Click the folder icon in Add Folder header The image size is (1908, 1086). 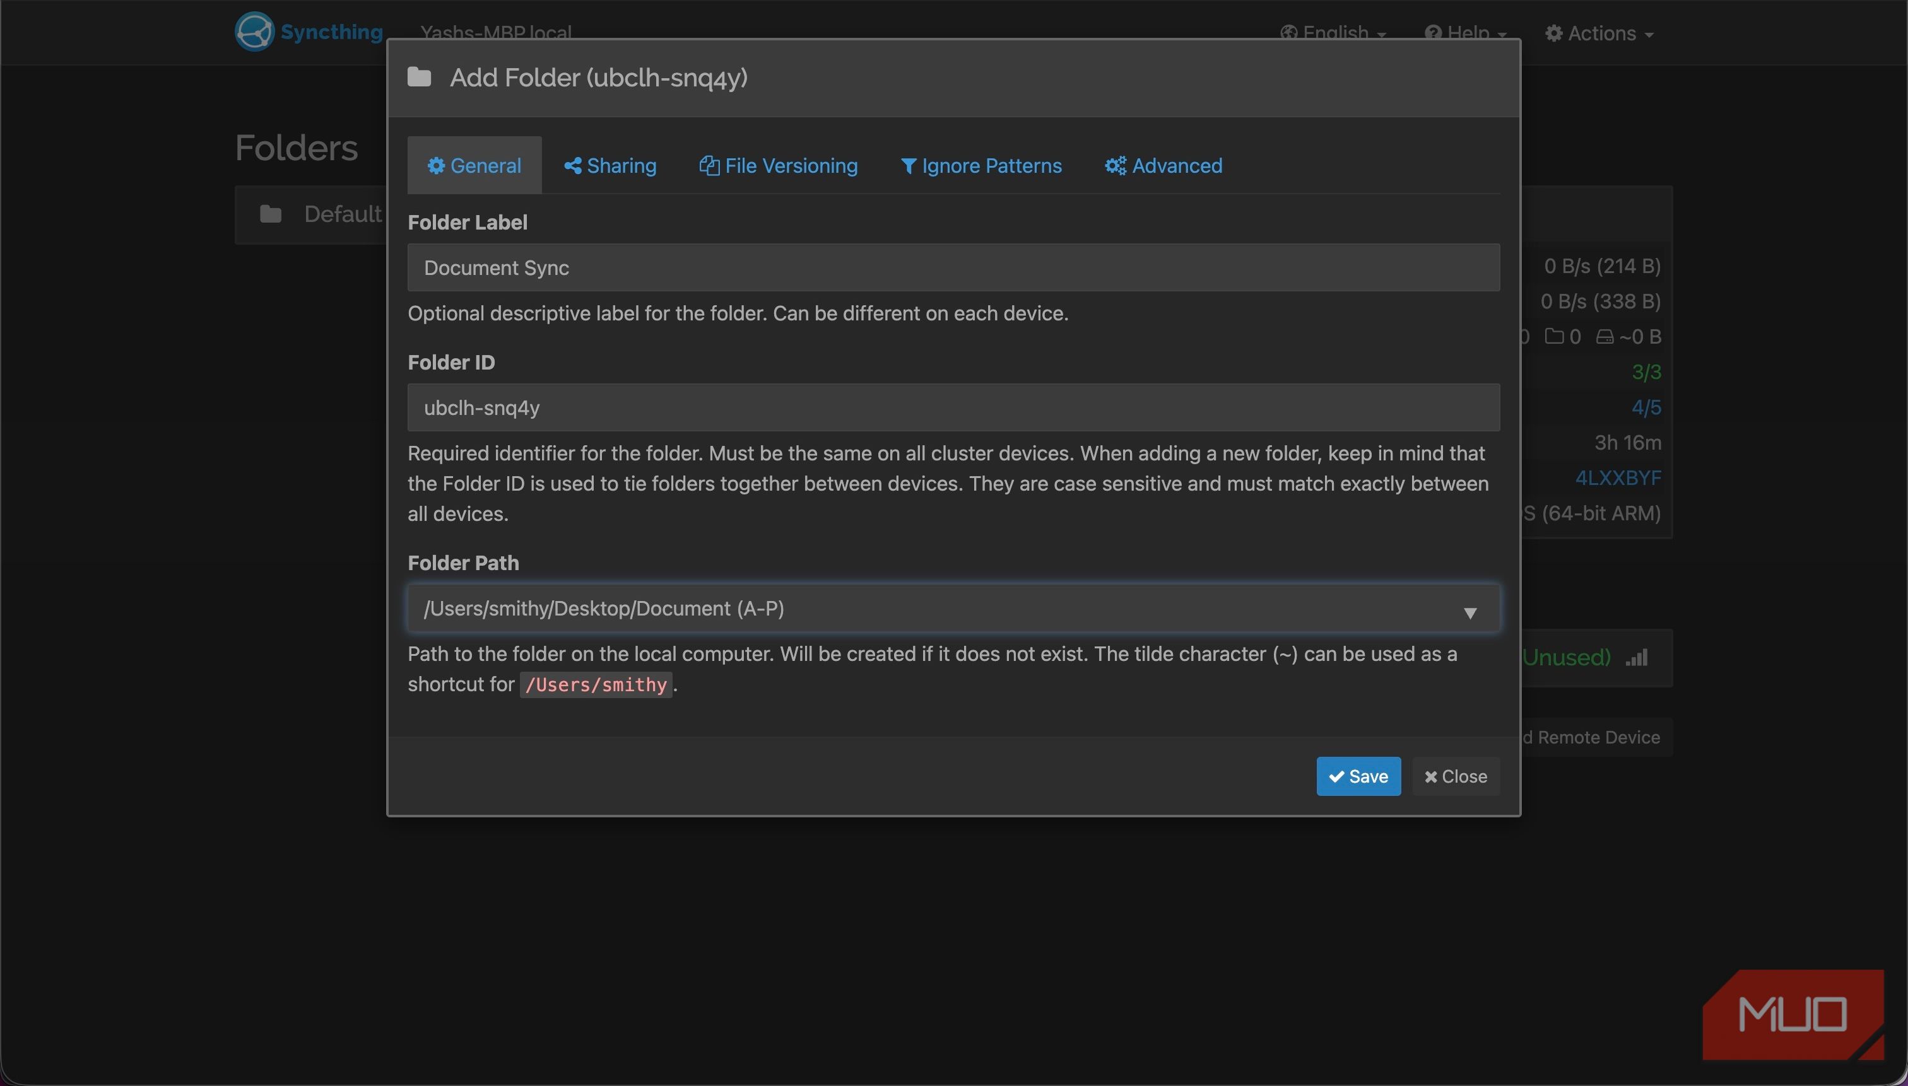coord(418,77)
